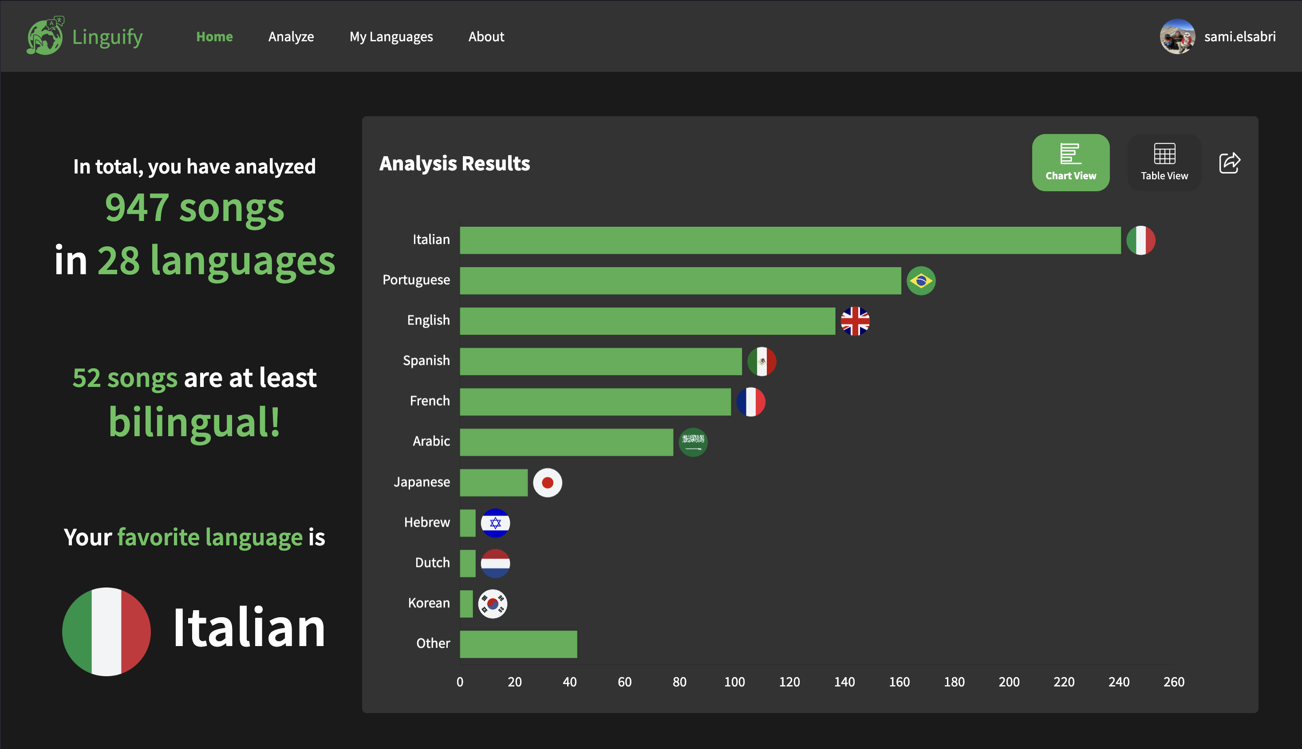Open the Analyze page
Screen dimensions: 1302x749
291,36
